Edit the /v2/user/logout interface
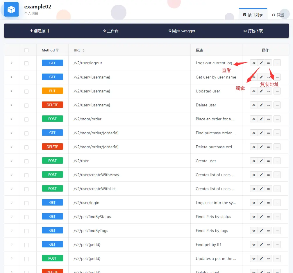293x273 pixels. [x=261, y=63]
